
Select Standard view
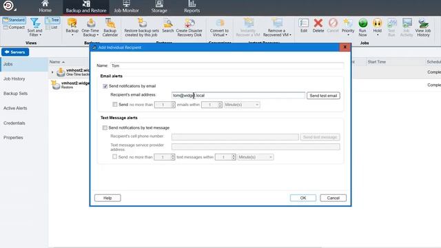(14, 20)
